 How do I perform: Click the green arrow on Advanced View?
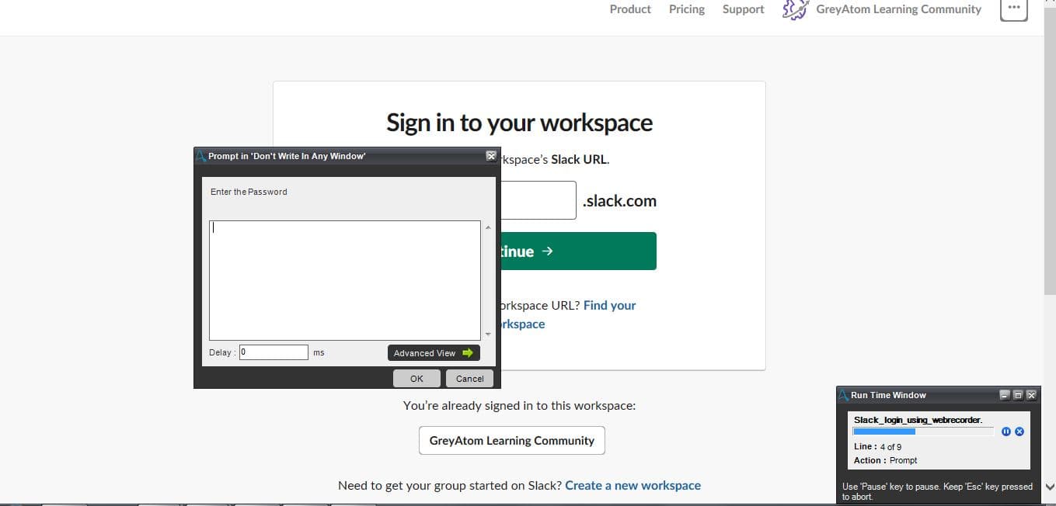467,352
